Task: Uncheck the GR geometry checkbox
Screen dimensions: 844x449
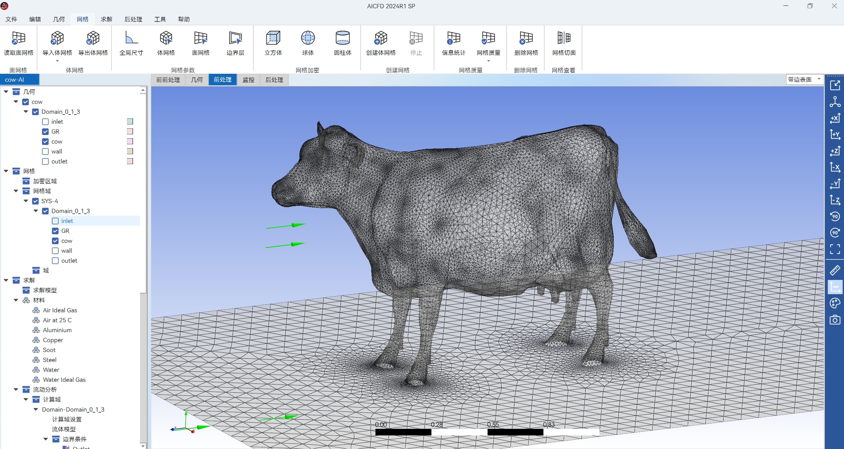Action: pos(45,132)
